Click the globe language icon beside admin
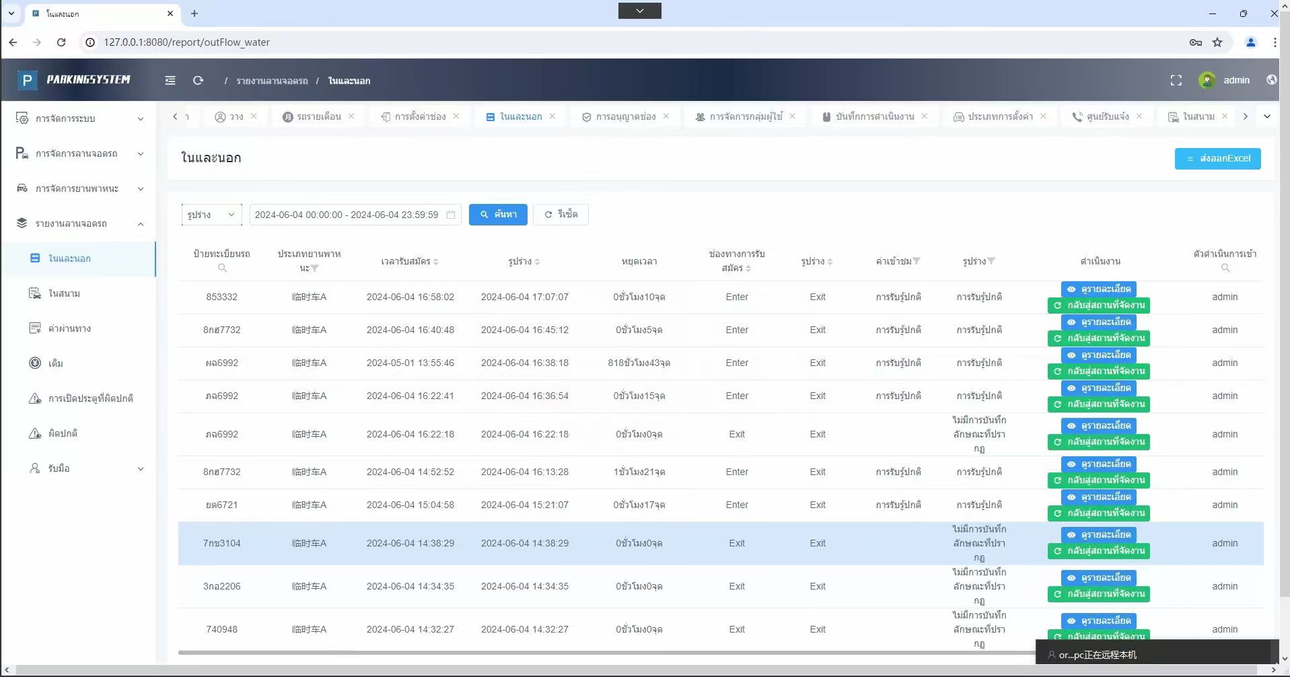 [1271, 79]
